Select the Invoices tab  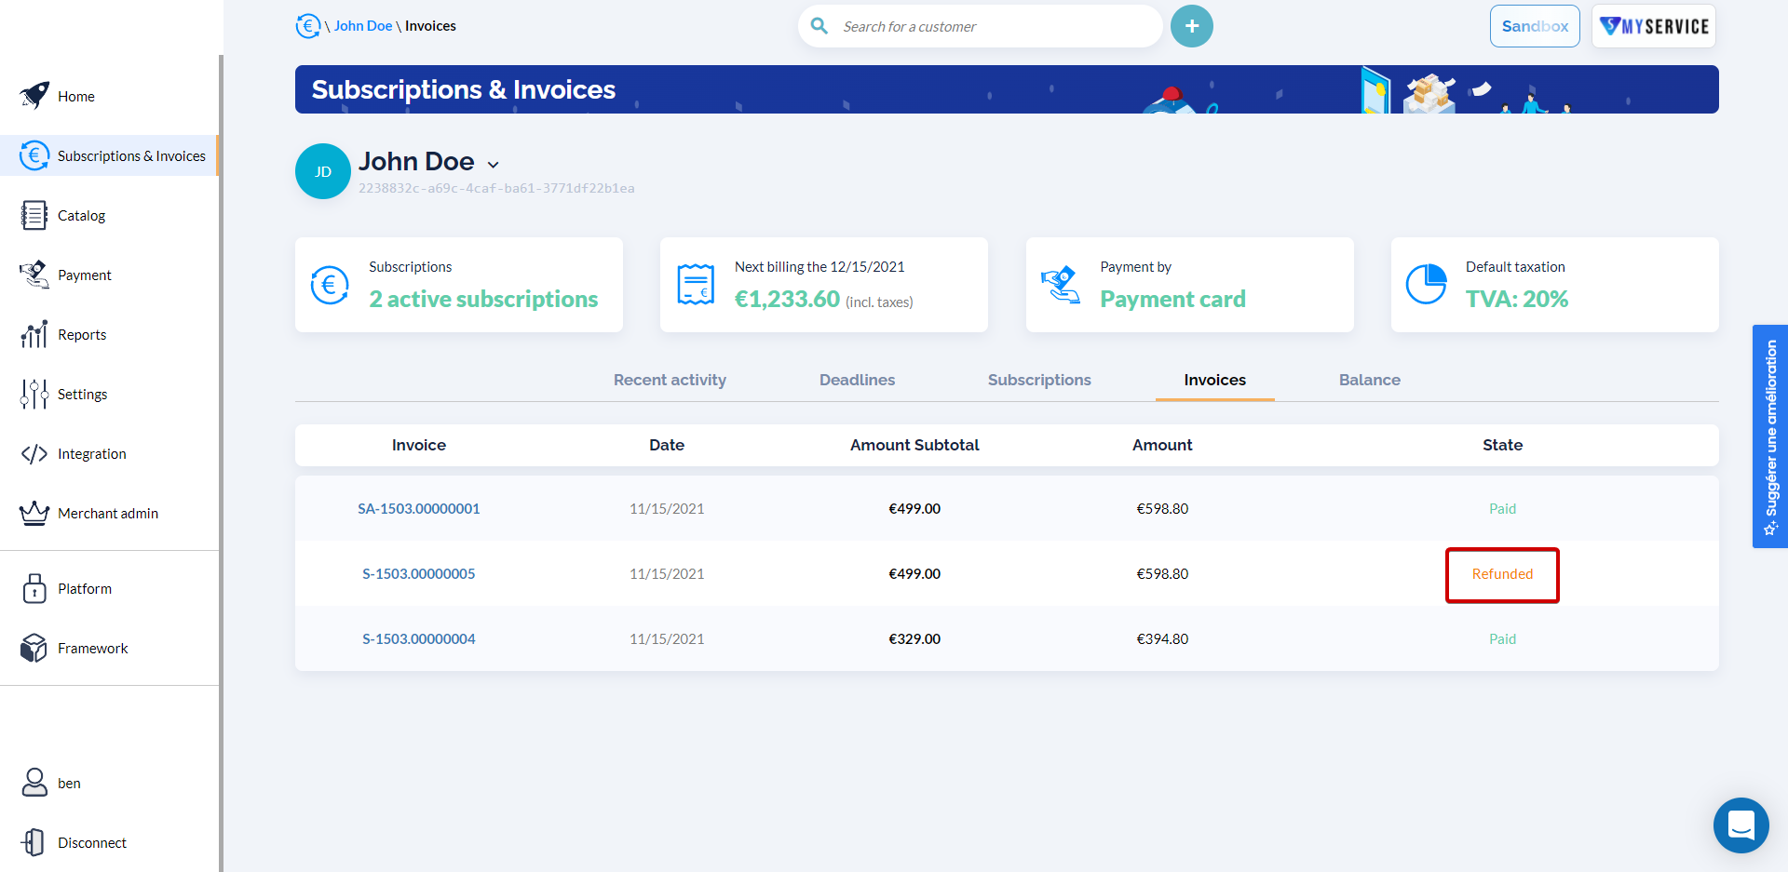(x=1215, y=380)
